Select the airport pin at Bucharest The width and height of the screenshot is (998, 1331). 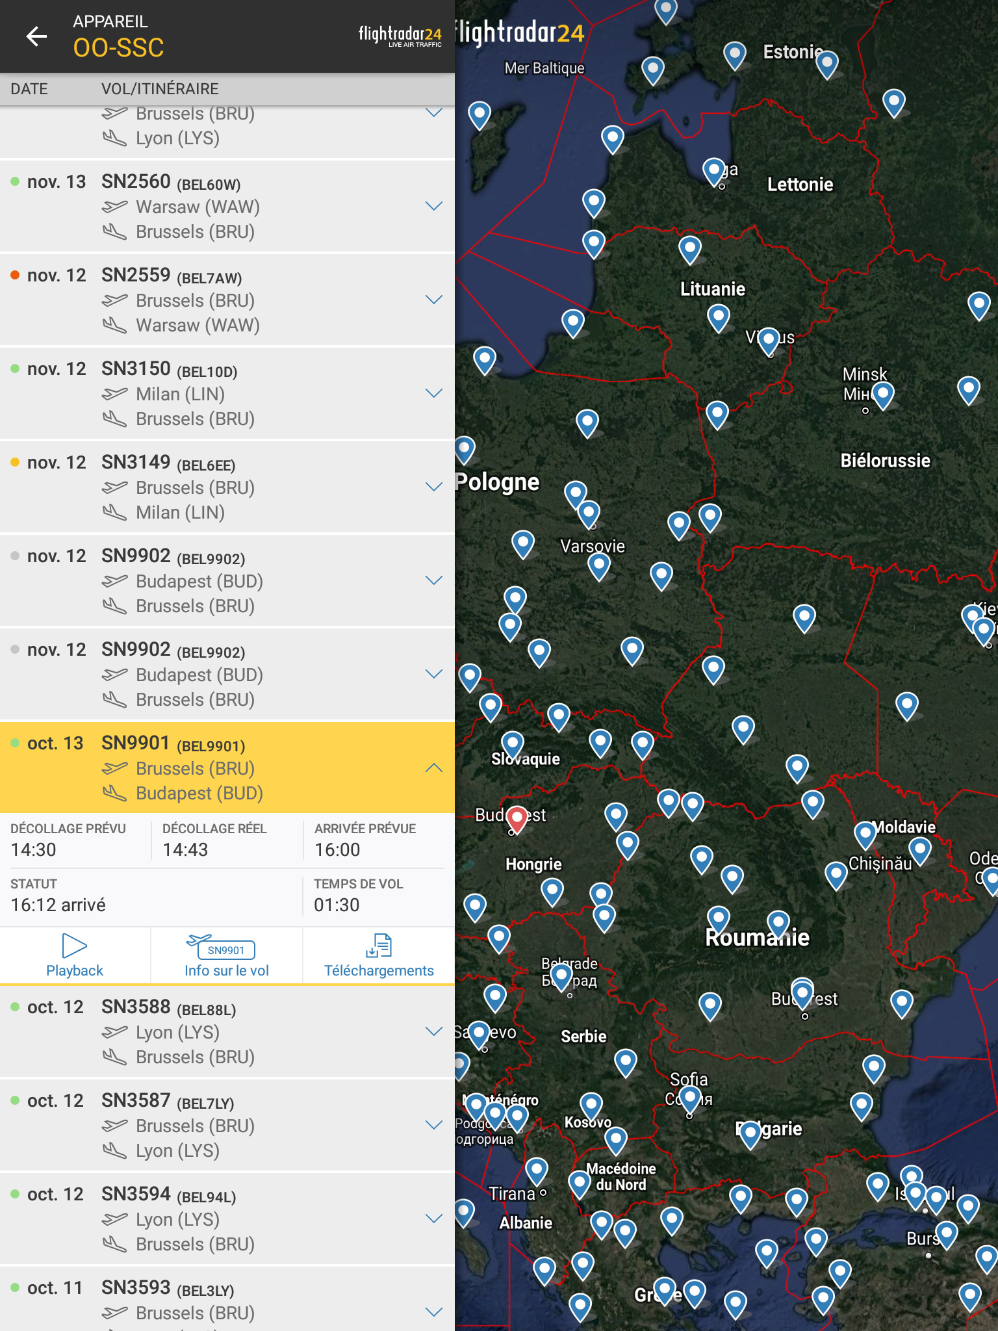point(803,995)
